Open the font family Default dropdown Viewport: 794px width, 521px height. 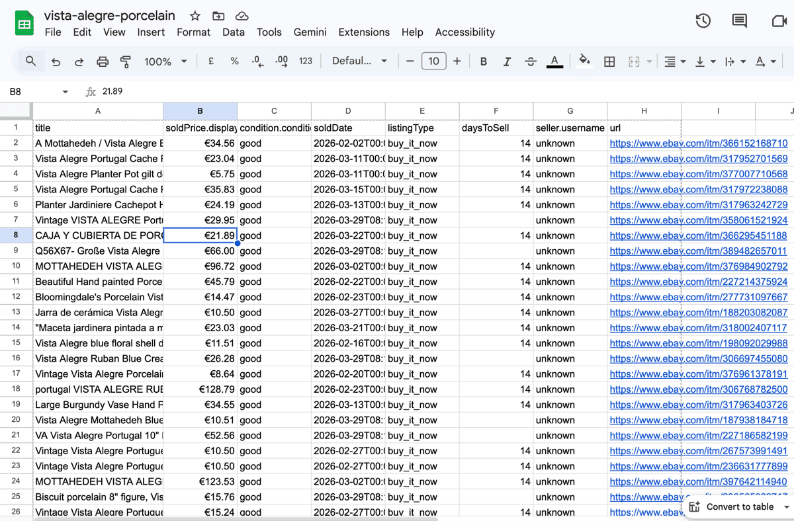coord(359,61)
